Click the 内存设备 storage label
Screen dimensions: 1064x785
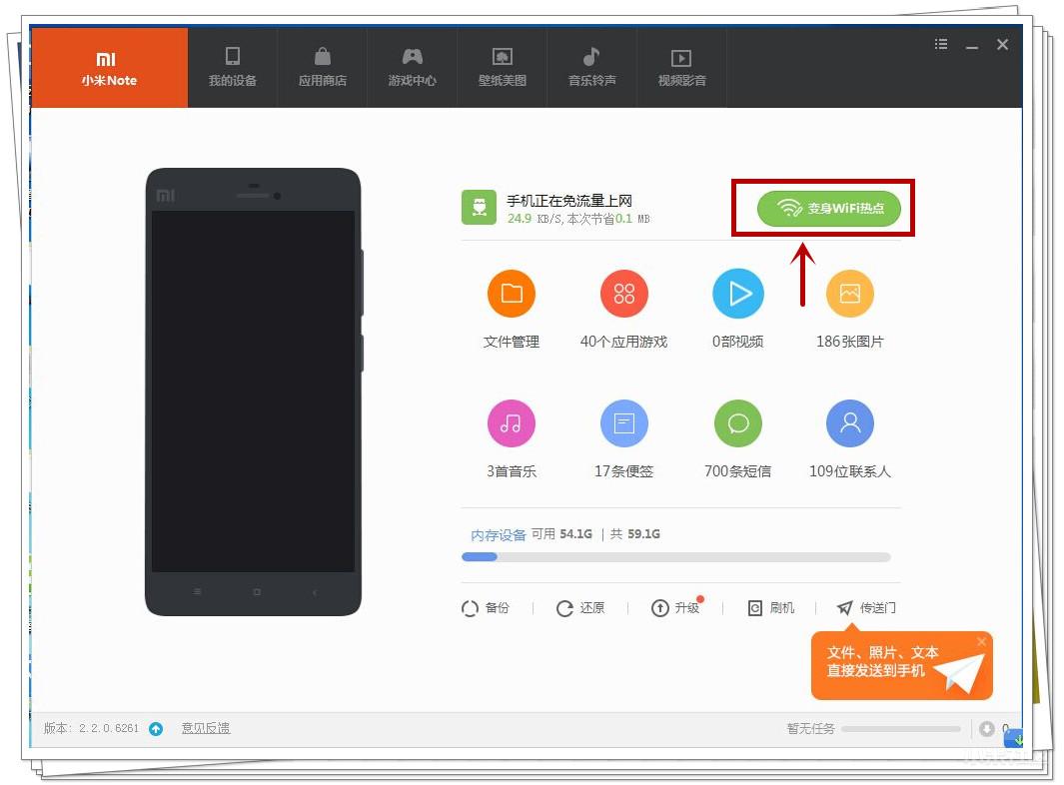coord(499,534)
